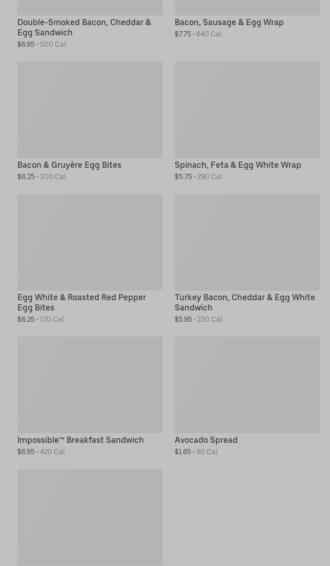The height and width of the screenshot is (566, 330).
Task: Open Spinach, Feta & Egg White Wrap title
Action: click(238, 165)
